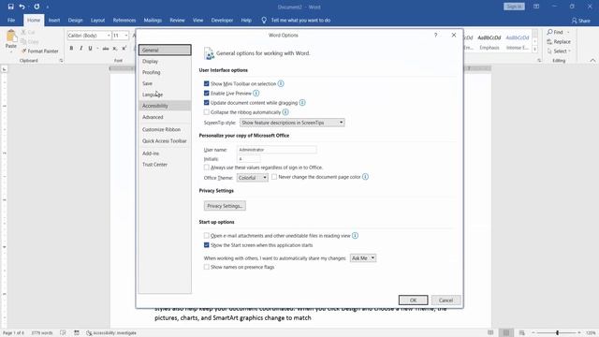Uncheck Show the Start screen option
The image size is (599, 337).
[206, 245]
